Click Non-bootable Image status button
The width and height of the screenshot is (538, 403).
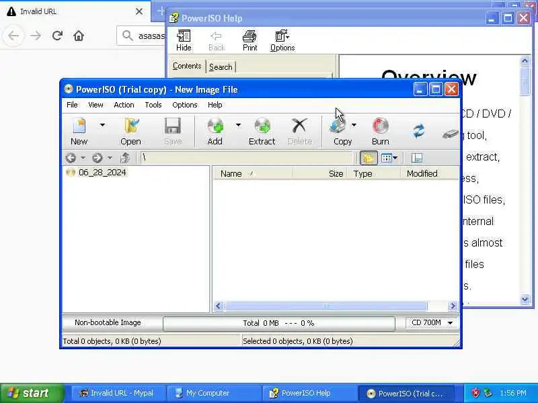click(108, 323)
